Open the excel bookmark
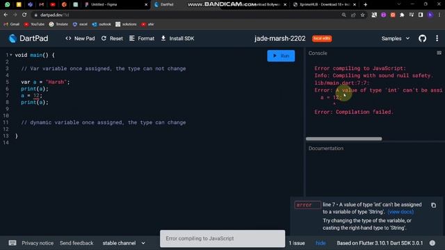This screenshot has height=250, width=445. [80, 24]
